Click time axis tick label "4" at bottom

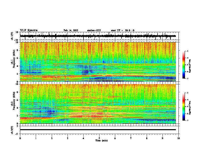click(x=83, y=138)
